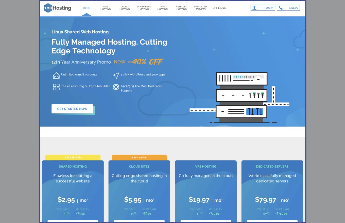Viewport: 345px width, 223px height.
Task: Open the Web Hosting menu
Action: coord(106,8)
